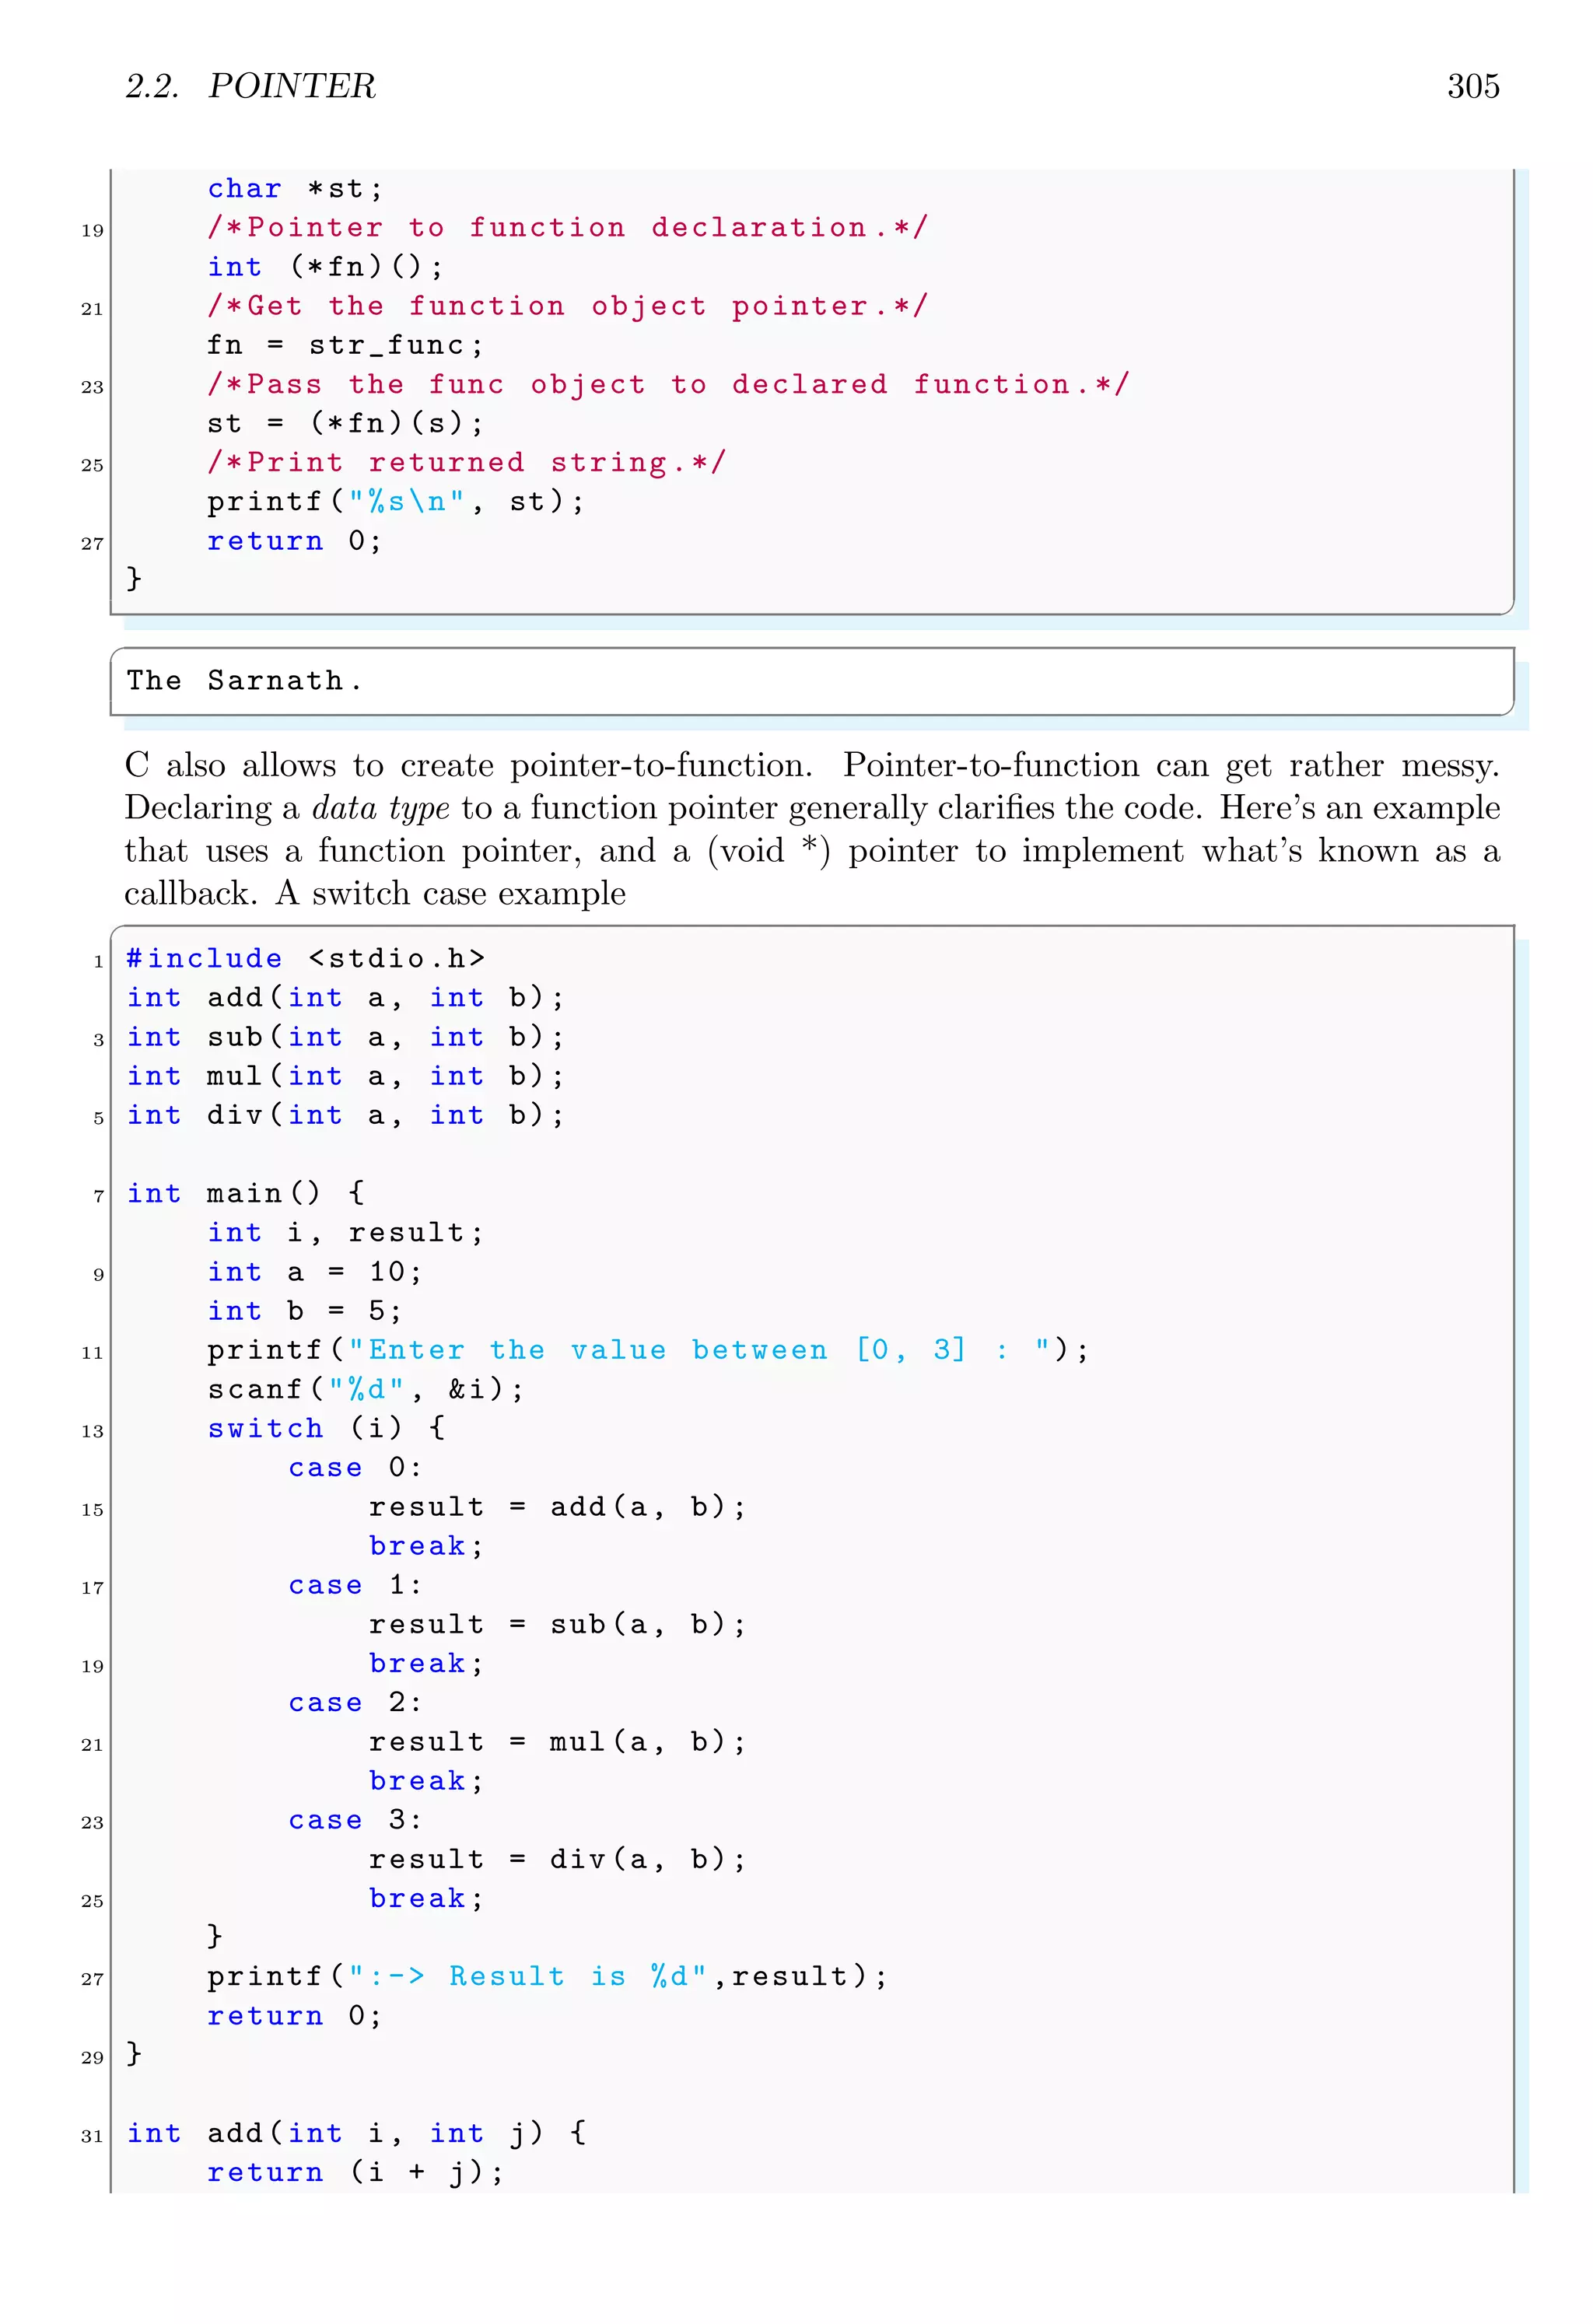Click the line 'st = (*fn)(s);'
The image size is (1593, 2324).
(x=345, y=422)
